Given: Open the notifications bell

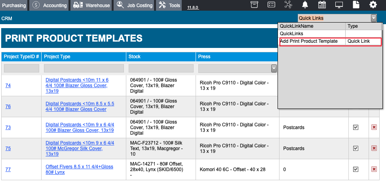Looking at the screenshot, I should click(305, 5).
